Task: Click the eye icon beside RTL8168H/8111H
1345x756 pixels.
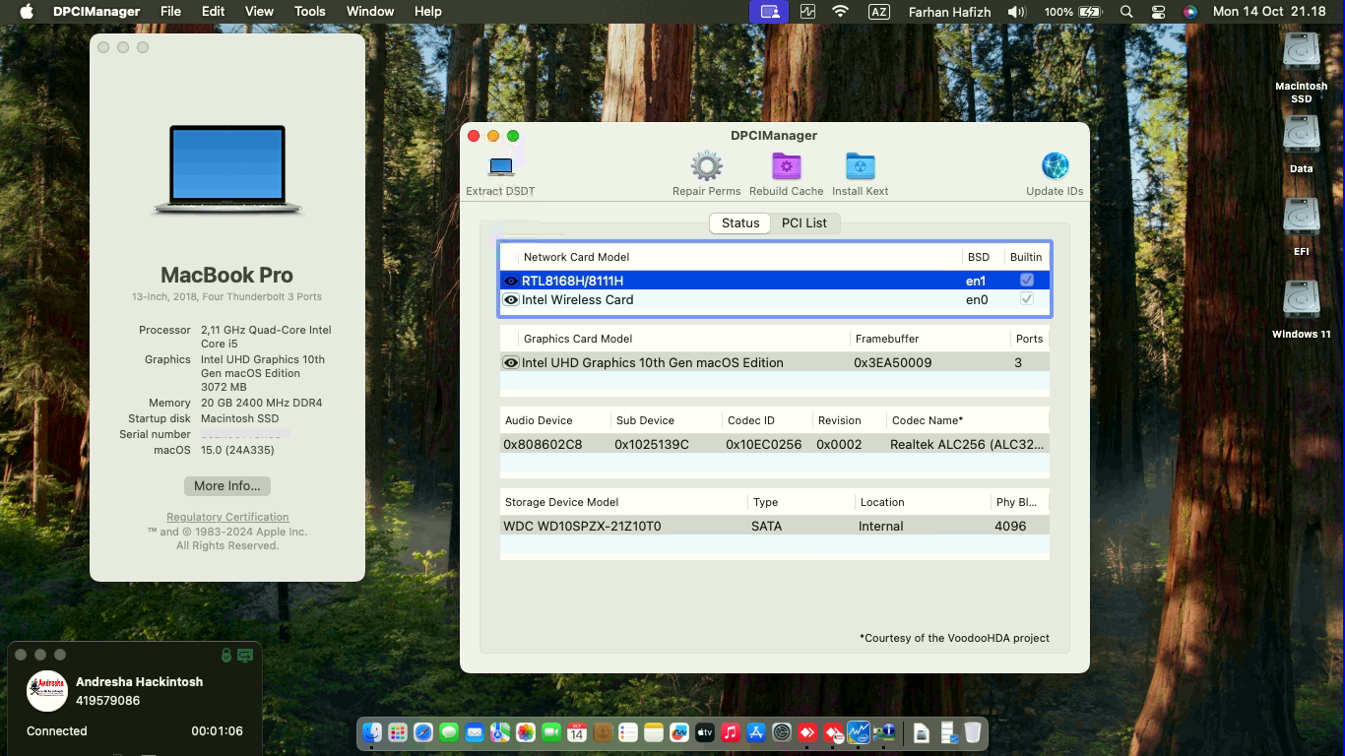Action: 511,281
